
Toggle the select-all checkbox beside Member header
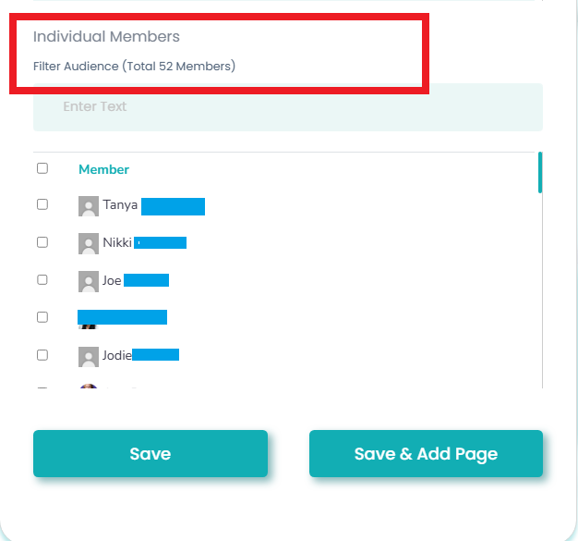(x=42, y=168)
